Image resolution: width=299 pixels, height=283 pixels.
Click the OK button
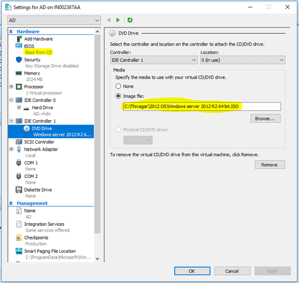[192, 271]
